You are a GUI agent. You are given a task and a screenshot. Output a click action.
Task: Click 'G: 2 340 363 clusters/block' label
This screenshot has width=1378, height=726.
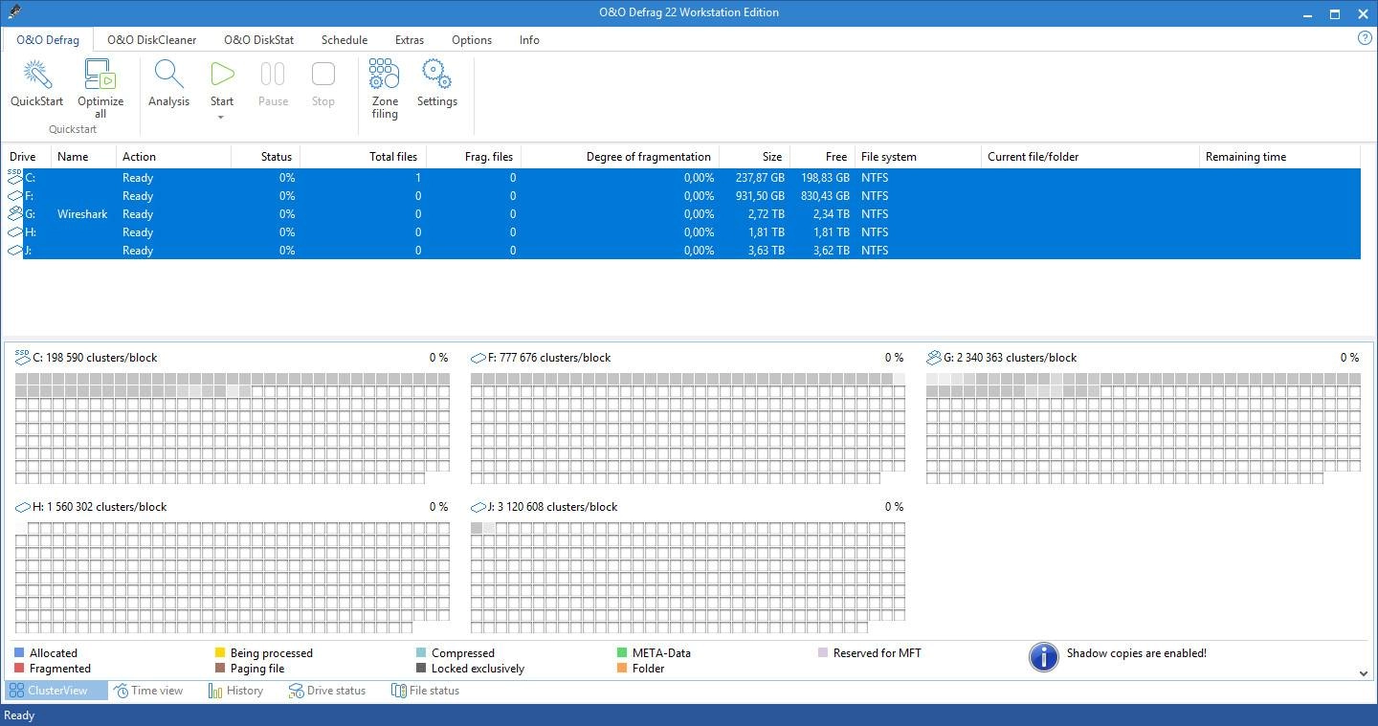1010,358
